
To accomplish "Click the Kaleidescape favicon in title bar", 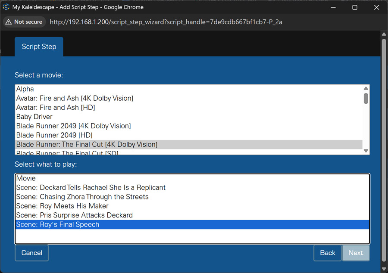I will (6, 7).
